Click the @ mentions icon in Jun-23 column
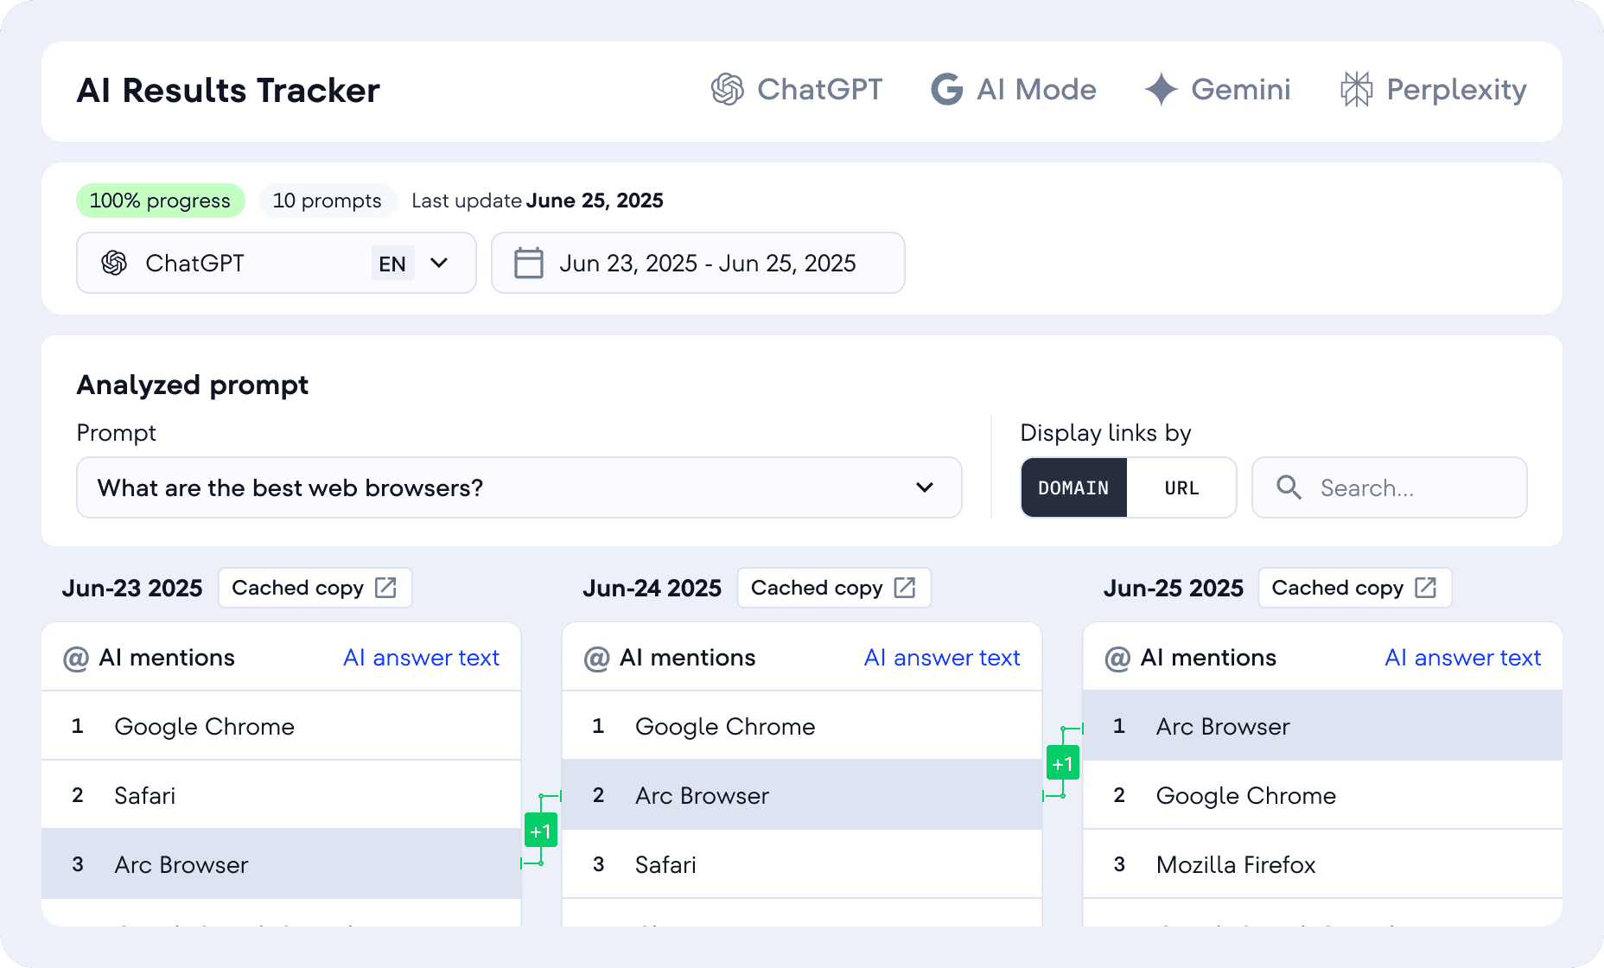This screenshot has height=968, width=1604. [x=76, y=659]
